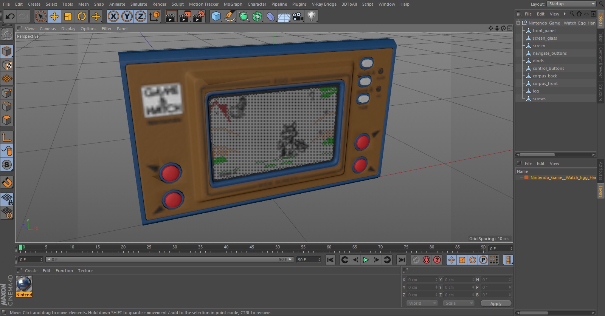The height and width of the screenshot is (316, 605).
Task: Open Edit Render Settings icon
Action: [x=199, y=16]
